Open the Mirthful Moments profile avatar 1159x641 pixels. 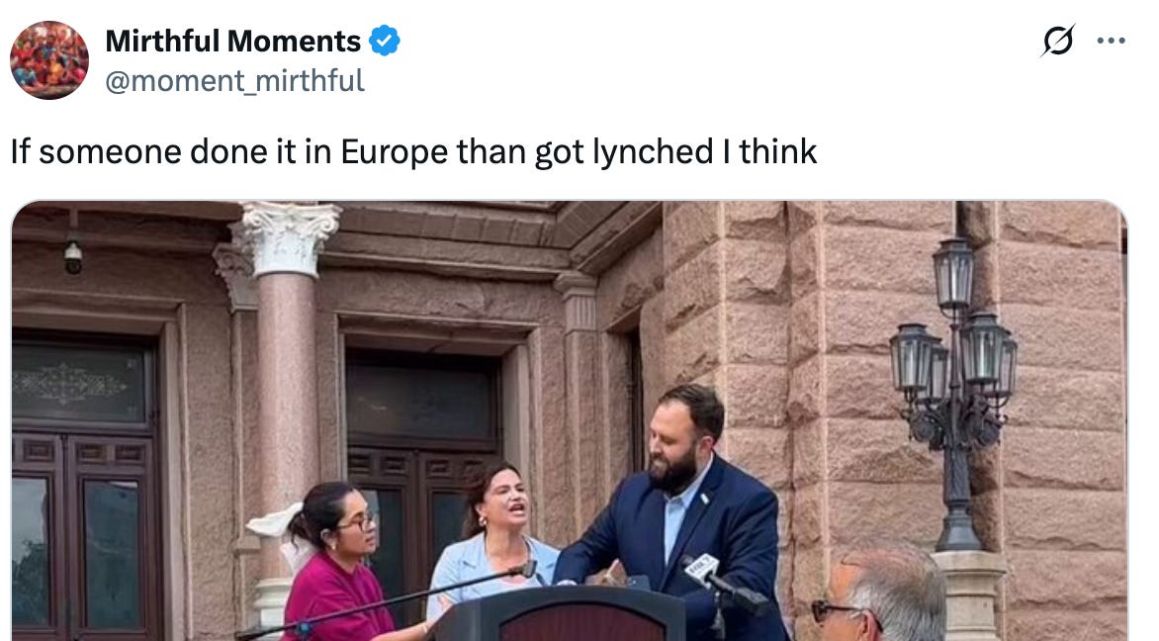pyautogui.click(x=49, y=60)
